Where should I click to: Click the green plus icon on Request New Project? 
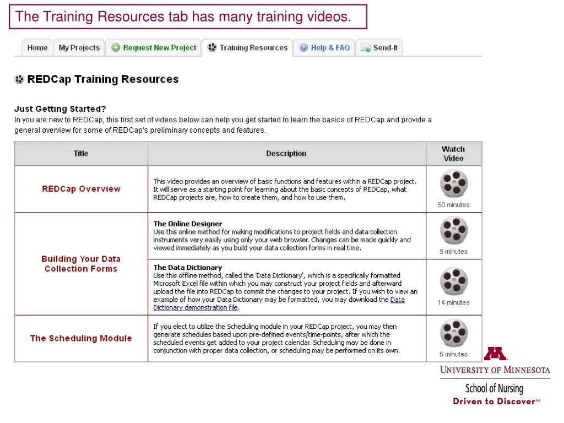(x=116, y=47)
